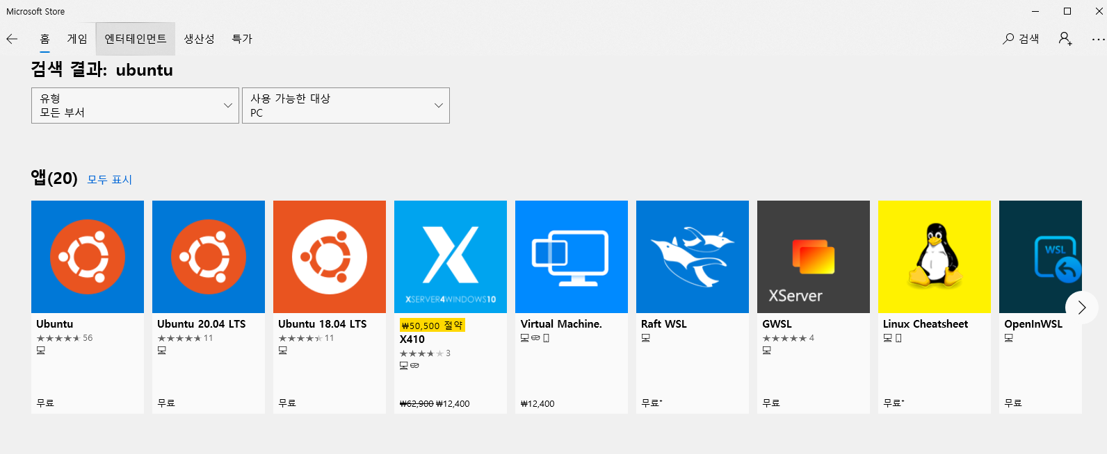This screenshot has width=1107, height=454.
Task: Open the GWSL XServer tile icon
Action: (x=814, y=257)
